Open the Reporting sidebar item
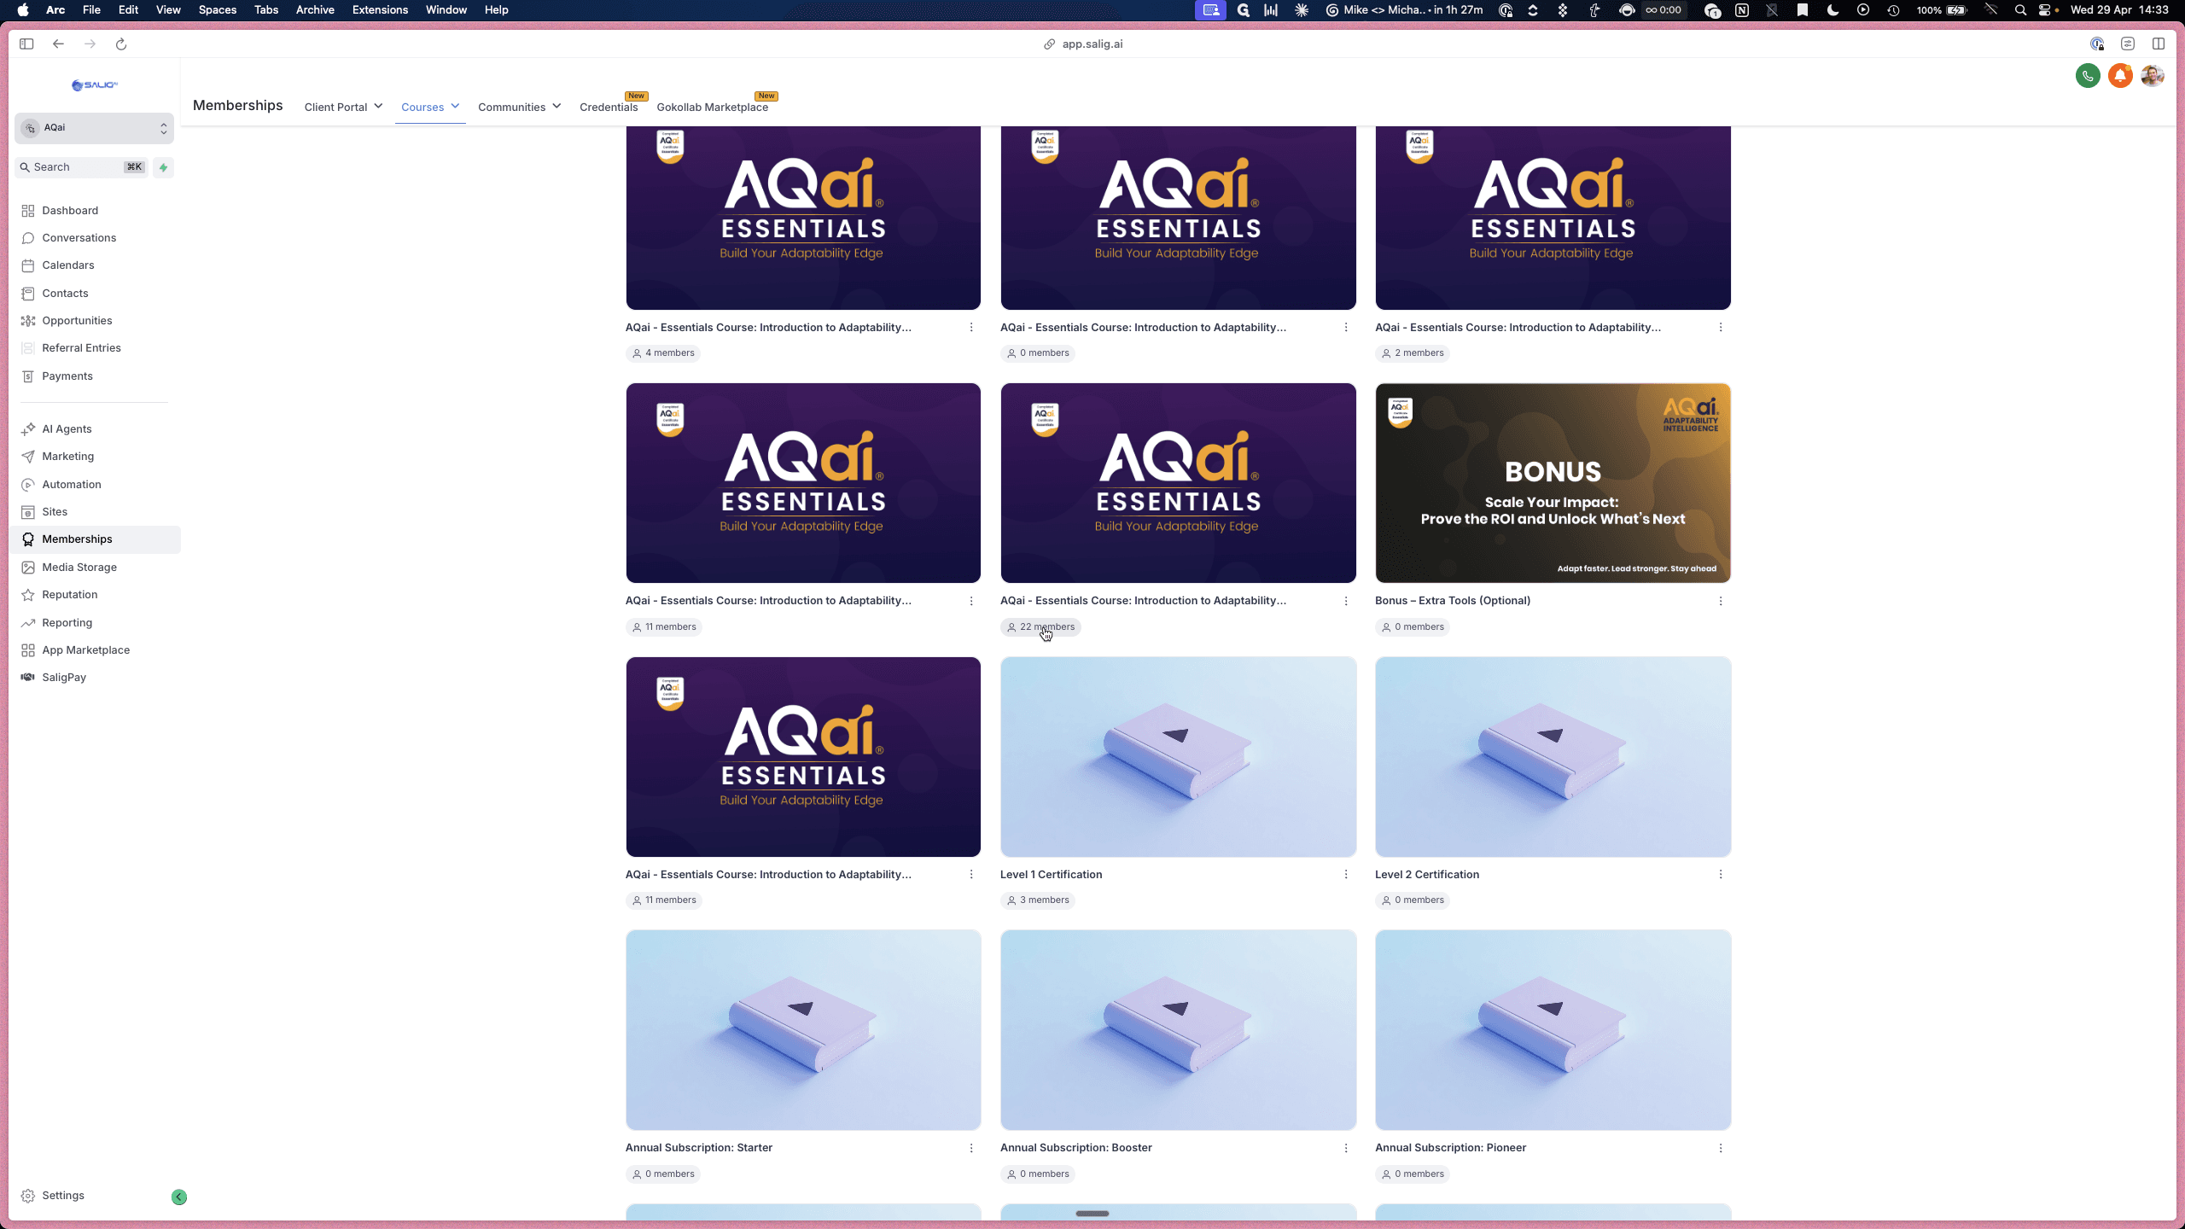Screen dimensions: 2185x1229 point(67,623)
